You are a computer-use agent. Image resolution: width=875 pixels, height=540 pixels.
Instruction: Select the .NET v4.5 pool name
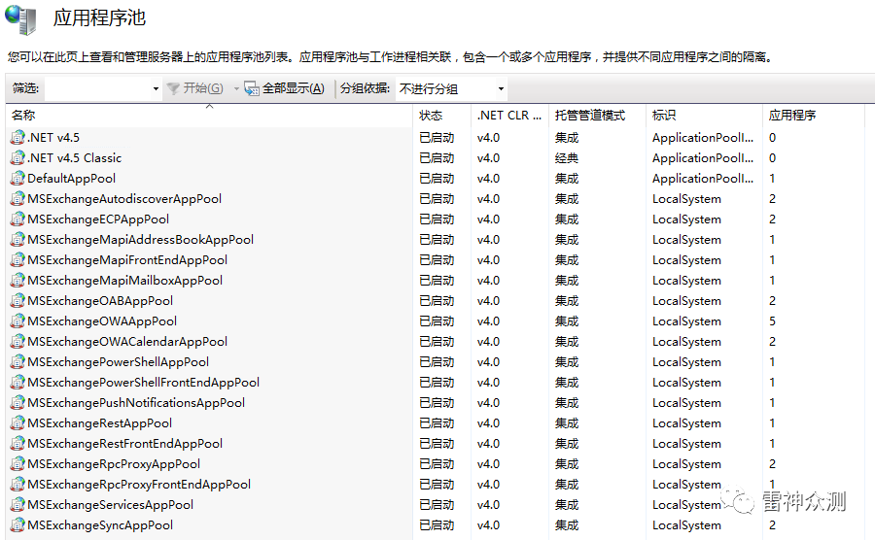53,138
